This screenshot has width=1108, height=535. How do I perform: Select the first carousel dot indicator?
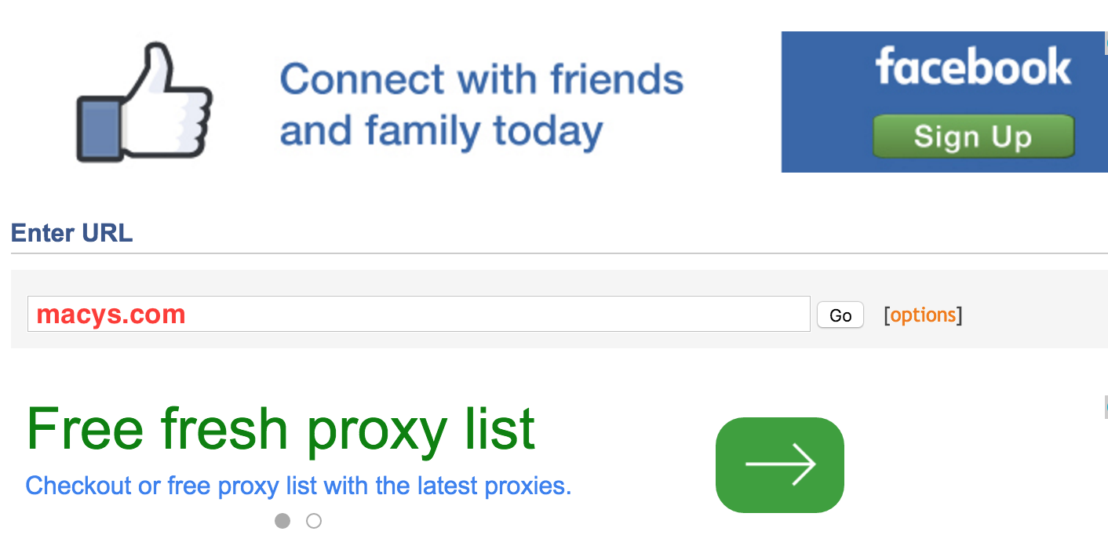pos(282,521)
